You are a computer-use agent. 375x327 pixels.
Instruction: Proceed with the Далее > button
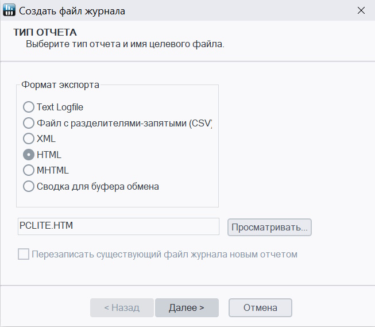(187, 307)
